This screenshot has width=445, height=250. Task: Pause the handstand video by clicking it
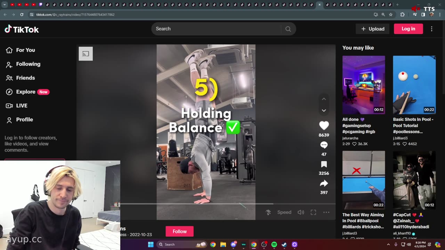(x=206, y=132)
